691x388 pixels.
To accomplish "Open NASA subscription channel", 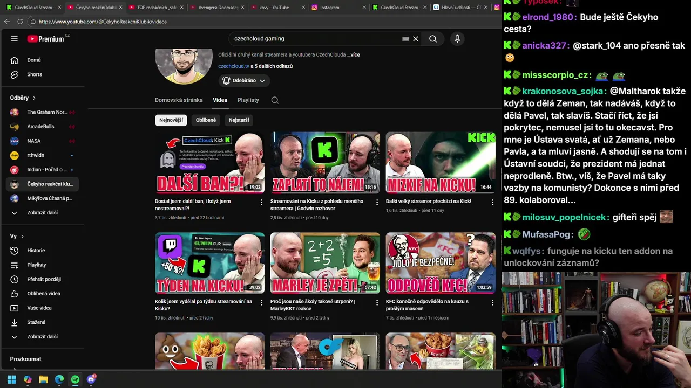I will [x=42, y=141].
